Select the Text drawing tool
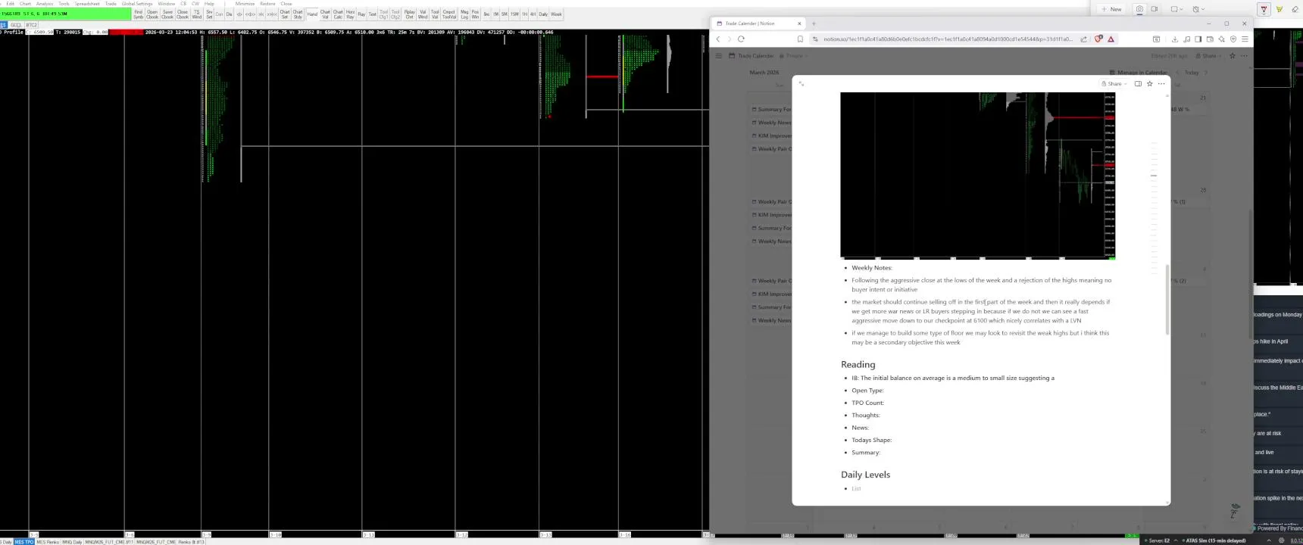Image resolution: width=1303 pixels, height=545 pixels. point(372,14)
